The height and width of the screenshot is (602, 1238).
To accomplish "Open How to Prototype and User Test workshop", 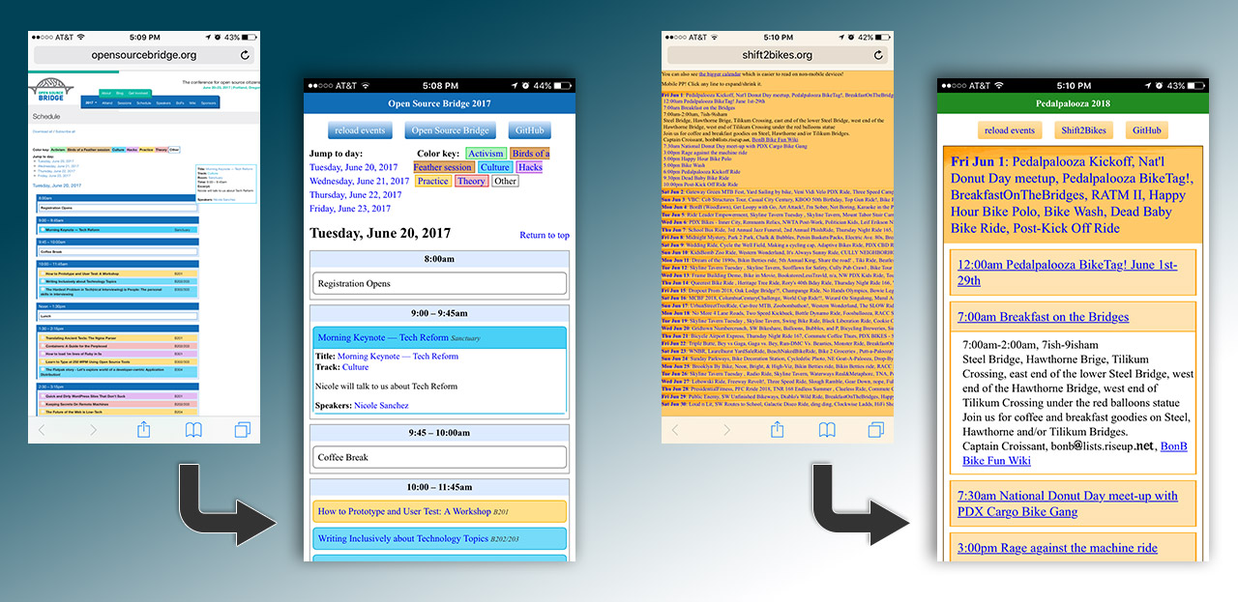I will pos(440,511).
